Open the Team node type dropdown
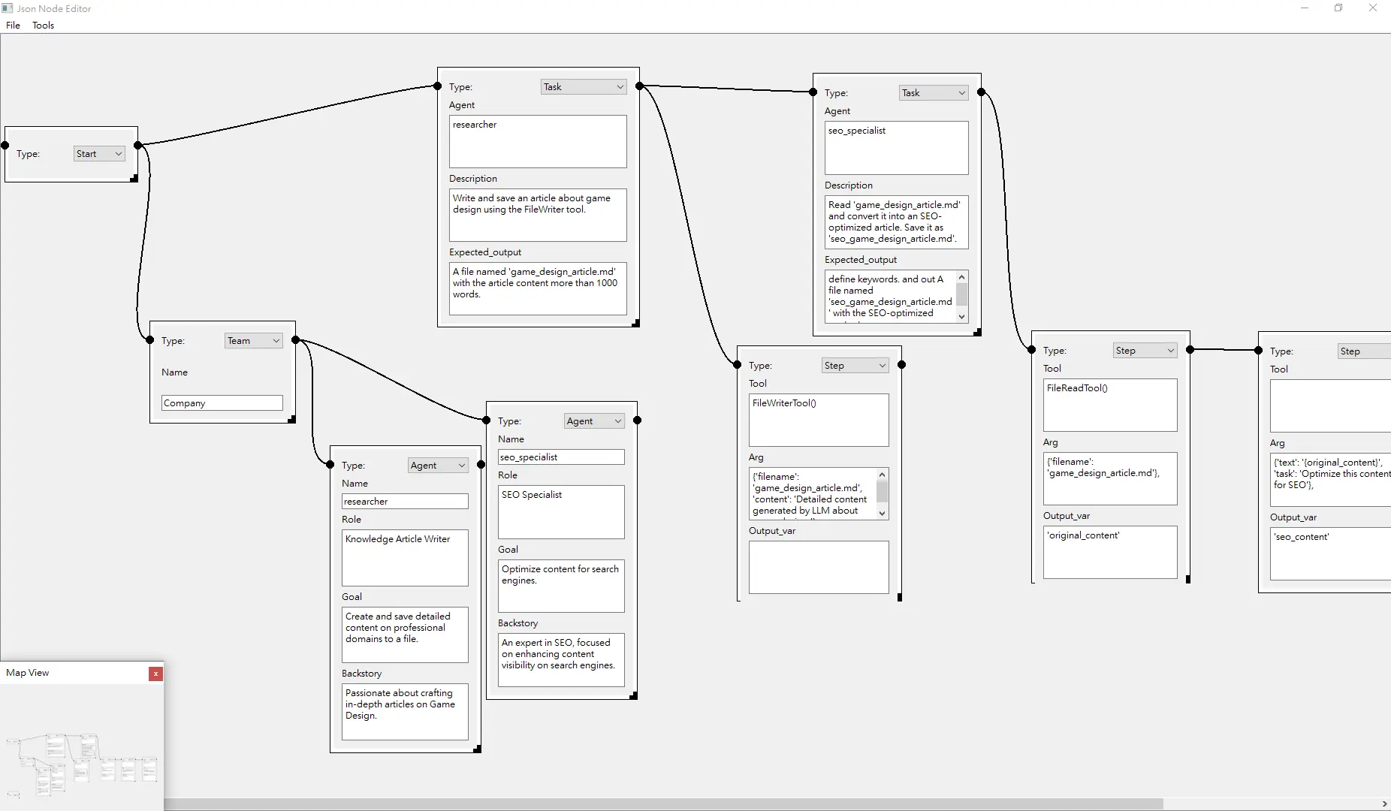This screenshot has width=1391, height=811. click(x=252, y=340)
